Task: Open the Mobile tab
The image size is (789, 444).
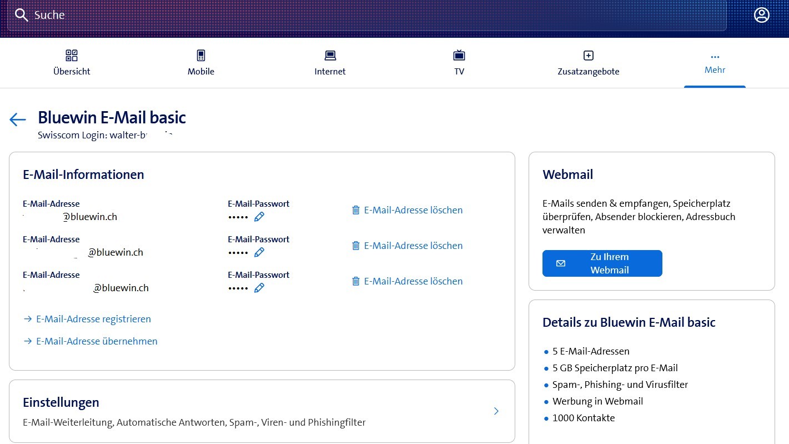Action: [x=200, y=63]
